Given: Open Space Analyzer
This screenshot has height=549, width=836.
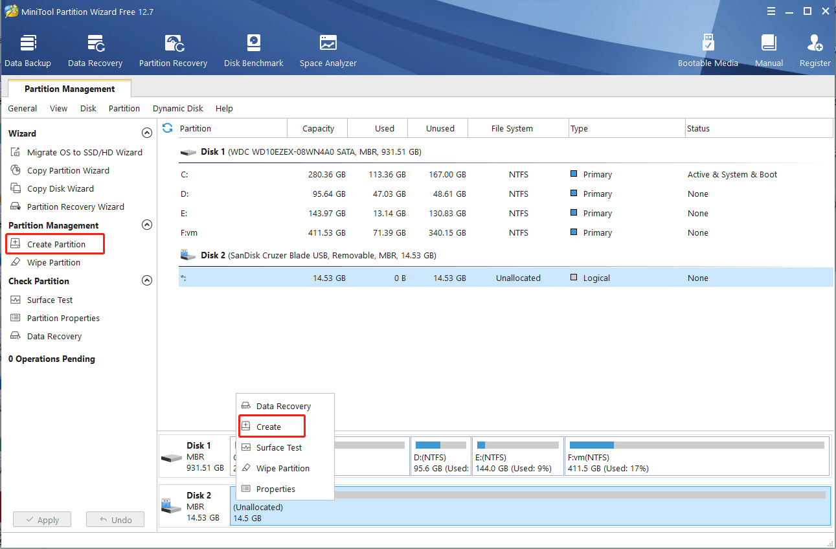Looking at the screenshot, I should [x=328, y=51].
